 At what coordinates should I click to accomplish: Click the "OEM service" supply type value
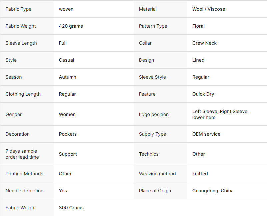[206, 134]
